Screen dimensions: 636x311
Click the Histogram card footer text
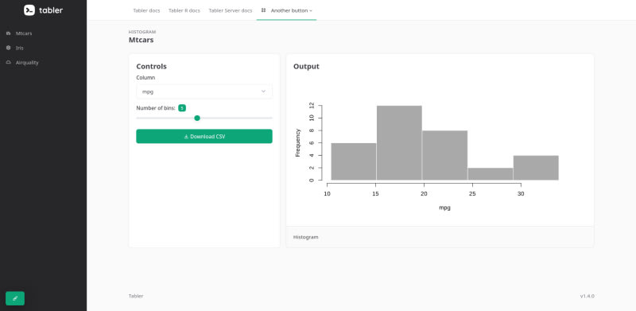pos(306,237)
